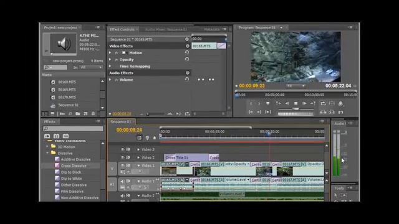Select 00169.MTS in the Project panel
The image size is (399, 224).
(x=67, y=90)
